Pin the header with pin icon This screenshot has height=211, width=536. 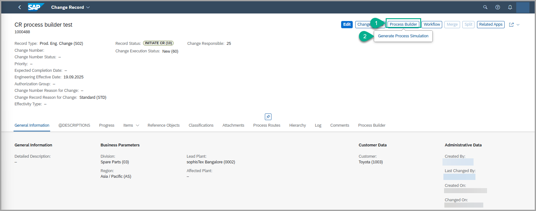[x=268, y=117]
